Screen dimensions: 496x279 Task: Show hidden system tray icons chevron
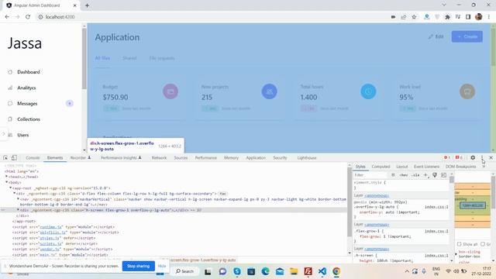click(x=407, y=271)
